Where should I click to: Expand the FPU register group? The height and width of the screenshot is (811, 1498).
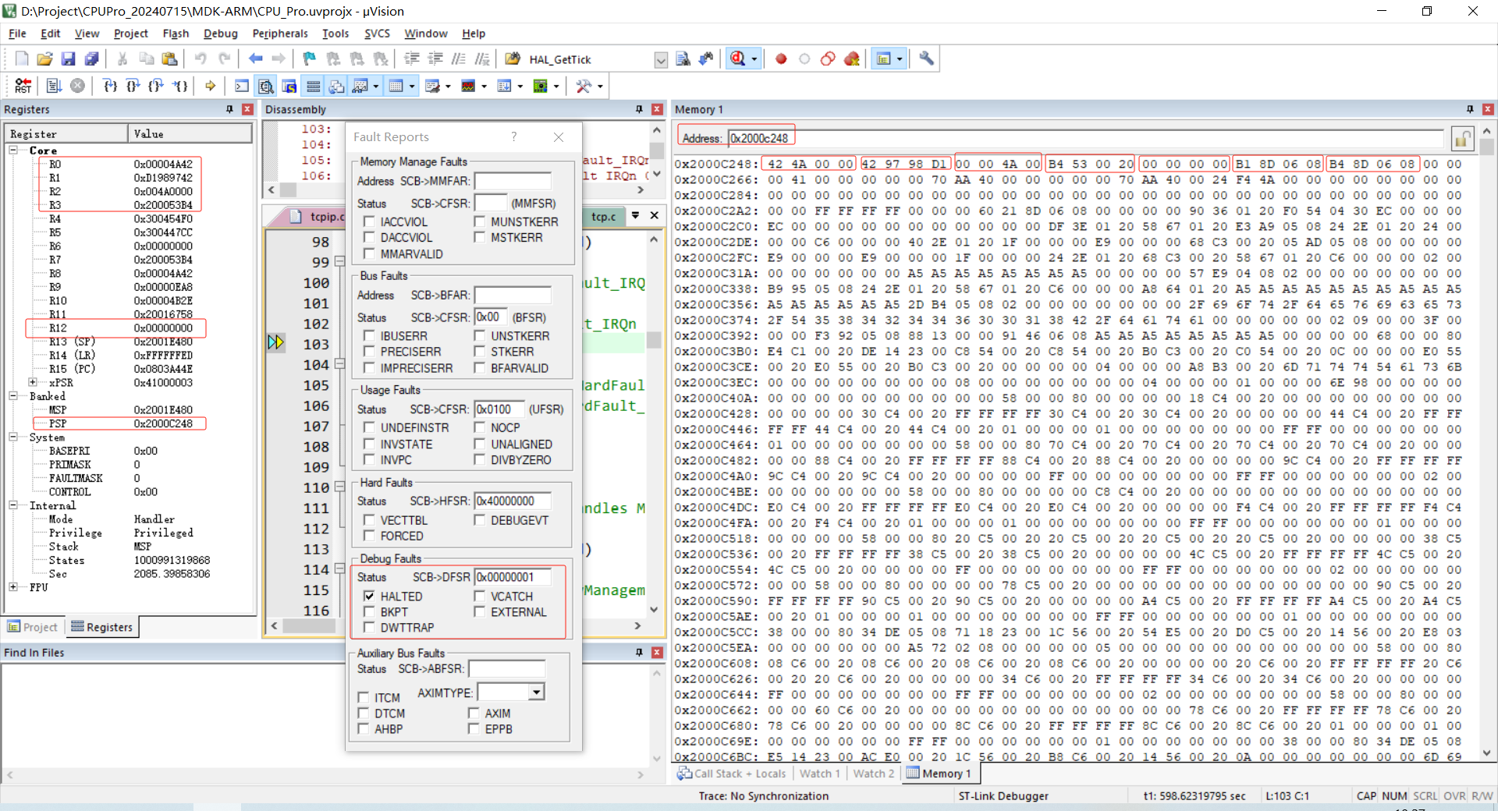click(13, 587)
